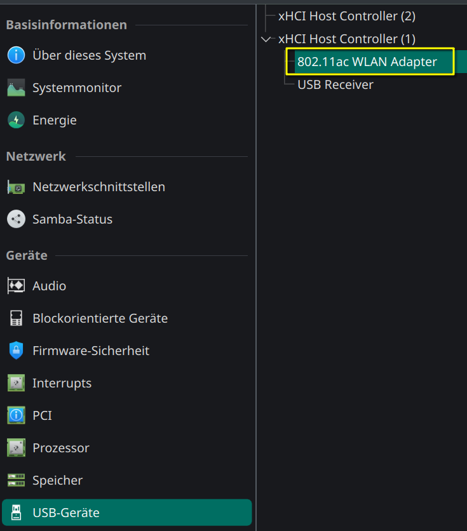Select the USB Receiver device entry
The width and height of the screenshot is (467, 531).
click(x=335, y=84)
